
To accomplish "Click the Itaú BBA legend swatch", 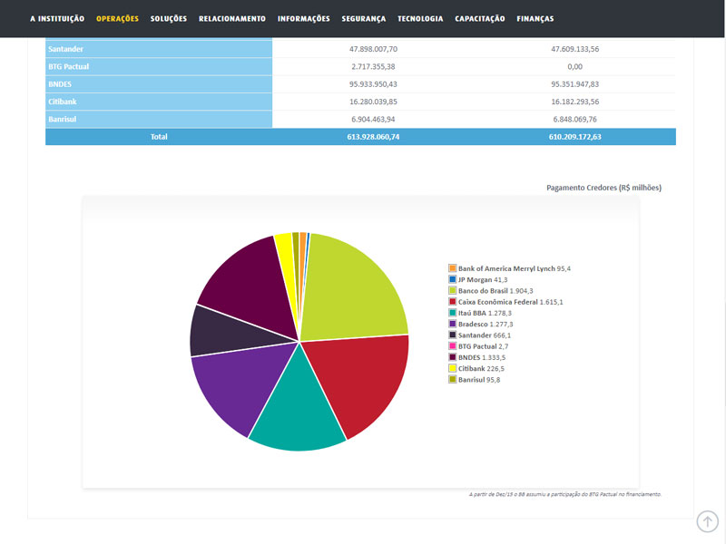I will (452, 313).
